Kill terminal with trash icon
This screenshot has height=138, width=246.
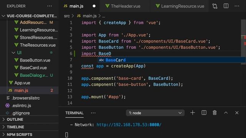coord(214,113)
